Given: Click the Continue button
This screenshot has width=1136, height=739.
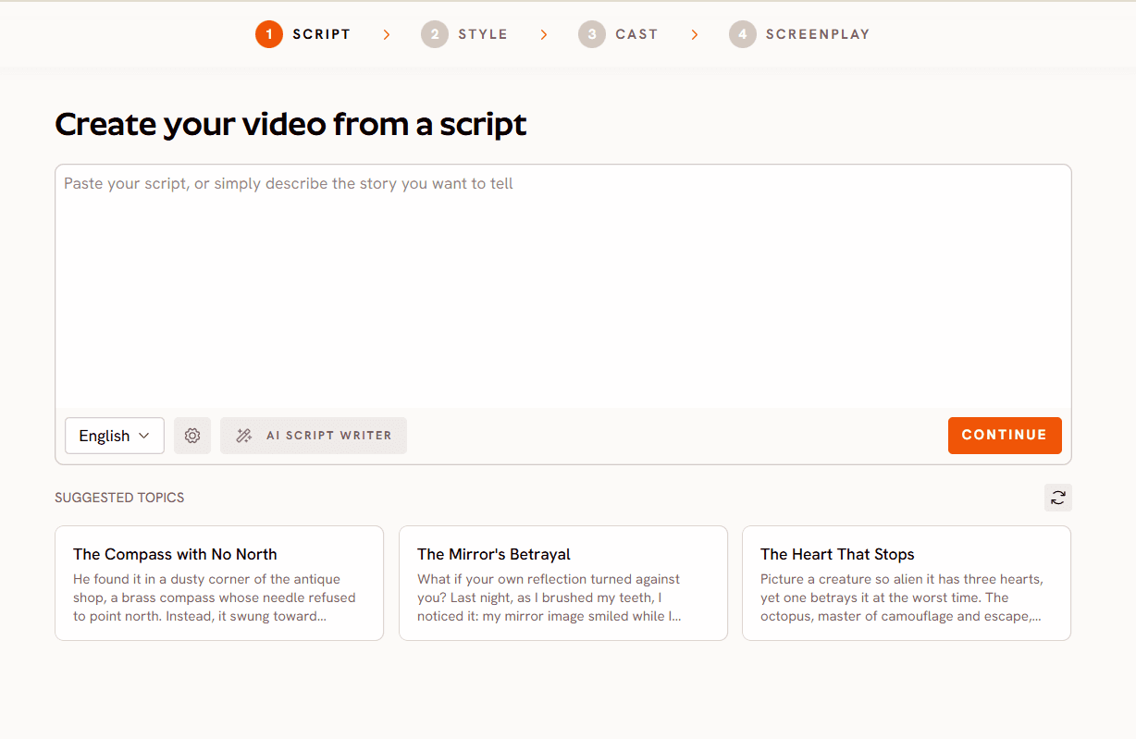Looking at the screenshot, I should point(1005,436).
